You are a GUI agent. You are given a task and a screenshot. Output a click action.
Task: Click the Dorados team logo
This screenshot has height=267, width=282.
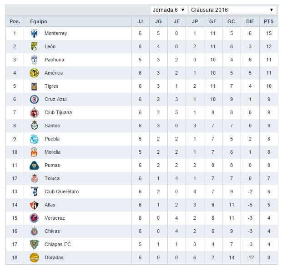34,257
